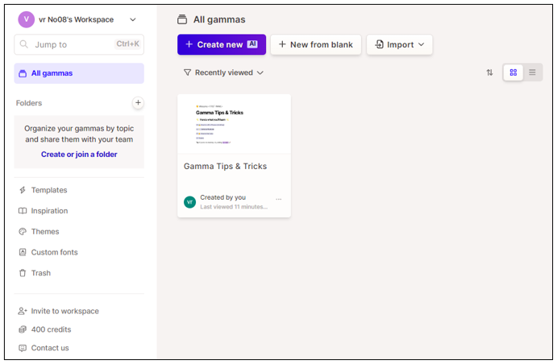Click the Gamma Tips & Tricks card title
Screen dimensions: 557x364
tap(225, 167)
